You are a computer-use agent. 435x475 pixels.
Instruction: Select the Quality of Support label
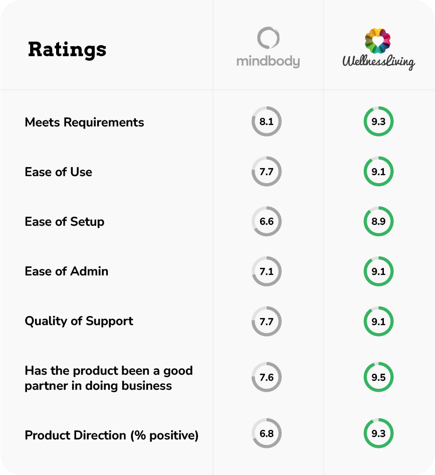pos(79,321)
